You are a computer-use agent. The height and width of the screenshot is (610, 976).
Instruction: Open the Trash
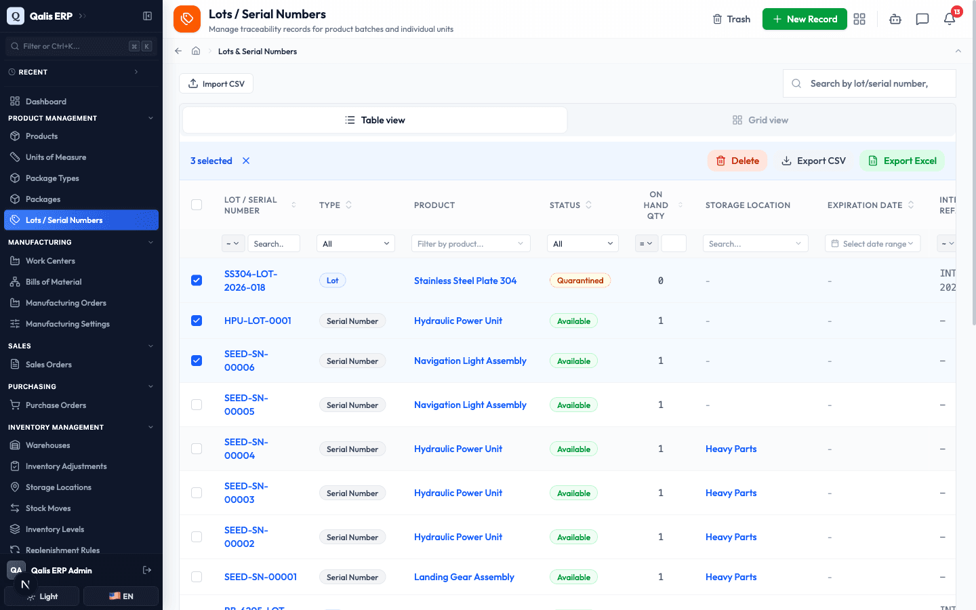731,19
